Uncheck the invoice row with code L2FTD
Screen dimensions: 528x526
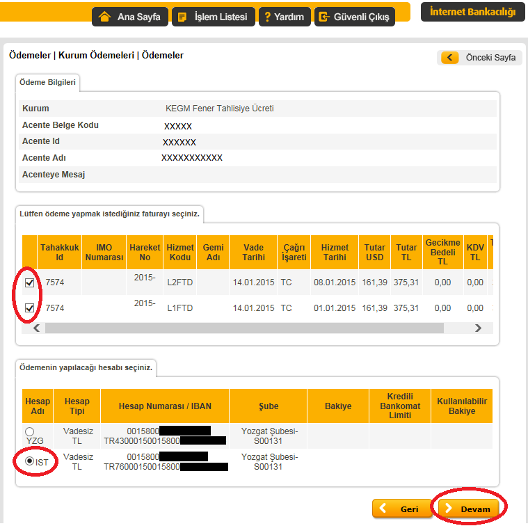(29, 282)
